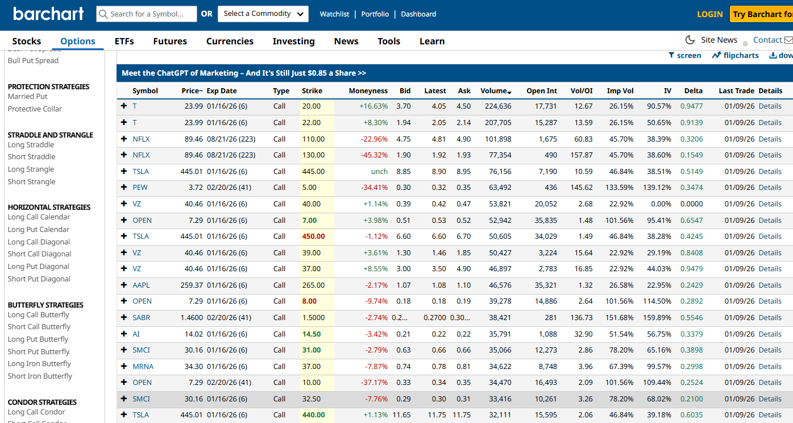Viewport: 793px width, 423px height.
Task: Open the Futures menu
Action: [170, 41]
